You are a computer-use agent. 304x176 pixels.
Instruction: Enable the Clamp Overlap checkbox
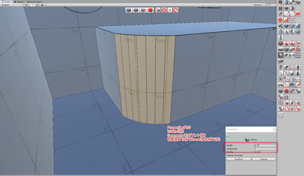coord(255,155)
